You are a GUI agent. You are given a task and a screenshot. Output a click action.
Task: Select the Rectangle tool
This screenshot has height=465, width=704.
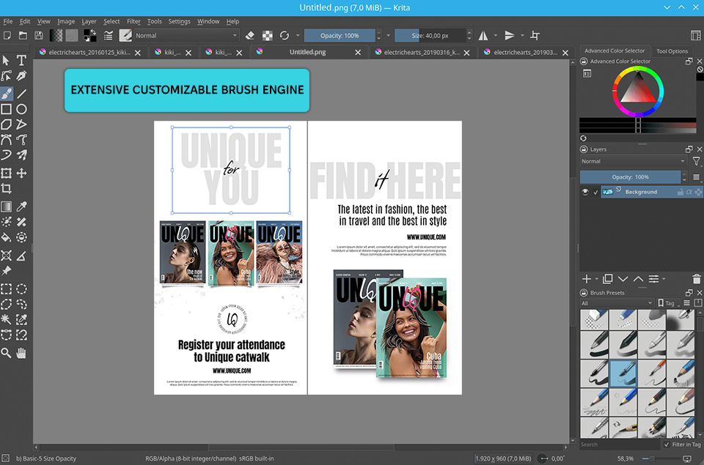click(7, 109)
